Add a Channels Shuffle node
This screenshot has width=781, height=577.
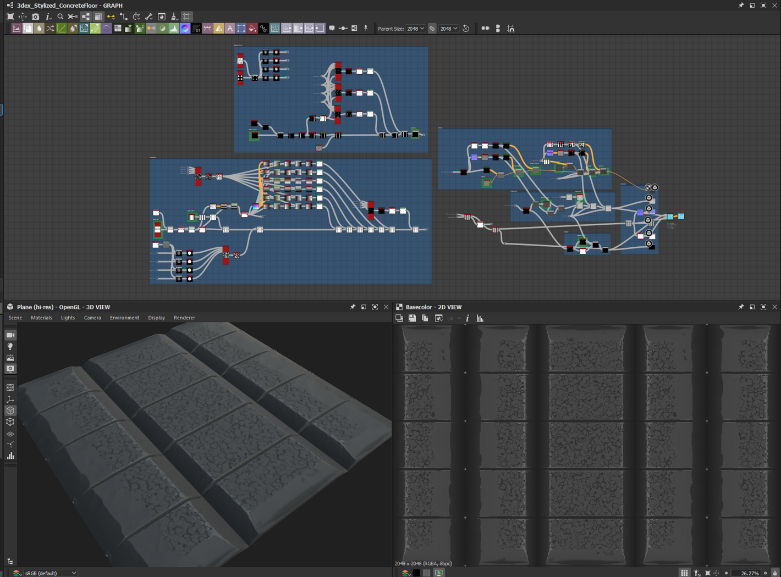(50, 29)
